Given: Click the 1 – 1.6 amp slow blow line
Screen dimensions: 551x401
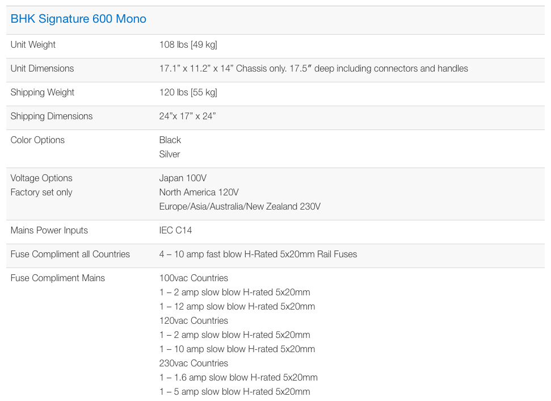Looking at the screenshot, I should (x=238, y=378).
